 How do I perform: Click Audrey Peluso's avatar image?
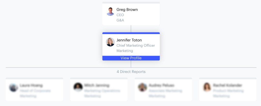[x=142, y=87]
